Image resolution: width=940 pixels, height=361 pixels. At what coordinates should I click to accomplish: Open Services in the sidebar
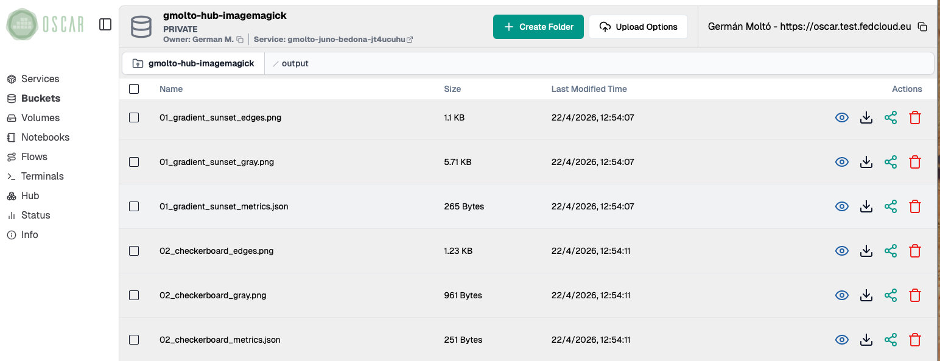tap(40, 79)
